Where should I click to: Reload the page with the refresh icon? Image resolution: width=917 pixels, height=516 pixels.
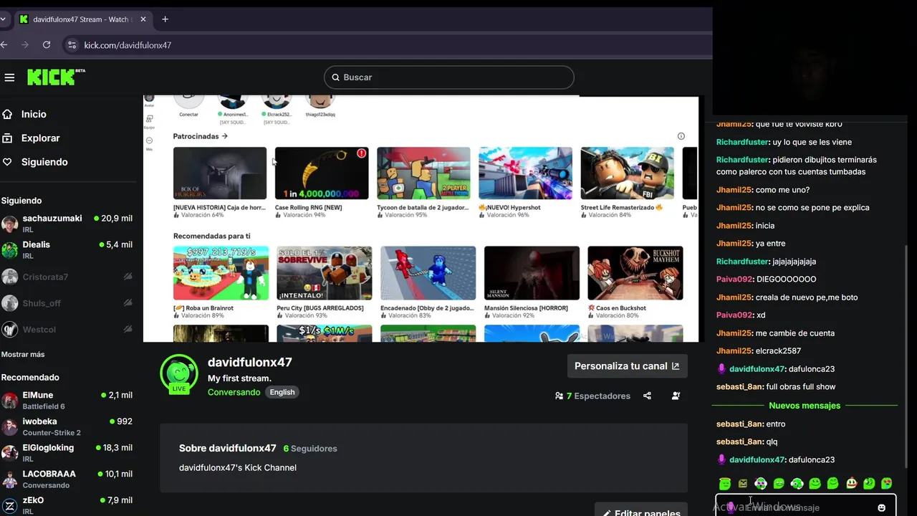click(x=47, y=44)
